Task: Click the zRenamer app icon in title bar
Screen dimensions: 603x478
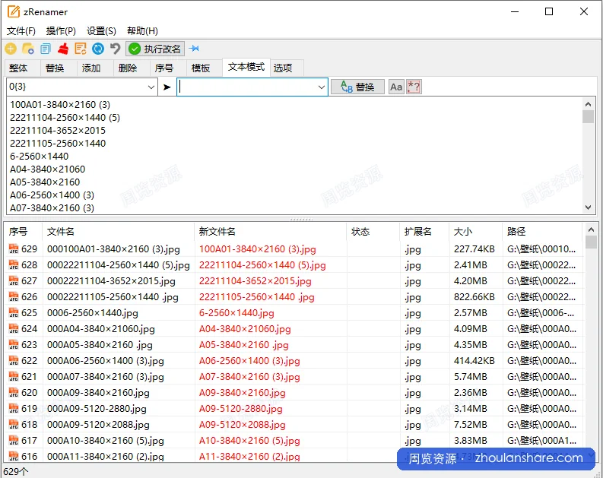Action: (x=14, y=11)
